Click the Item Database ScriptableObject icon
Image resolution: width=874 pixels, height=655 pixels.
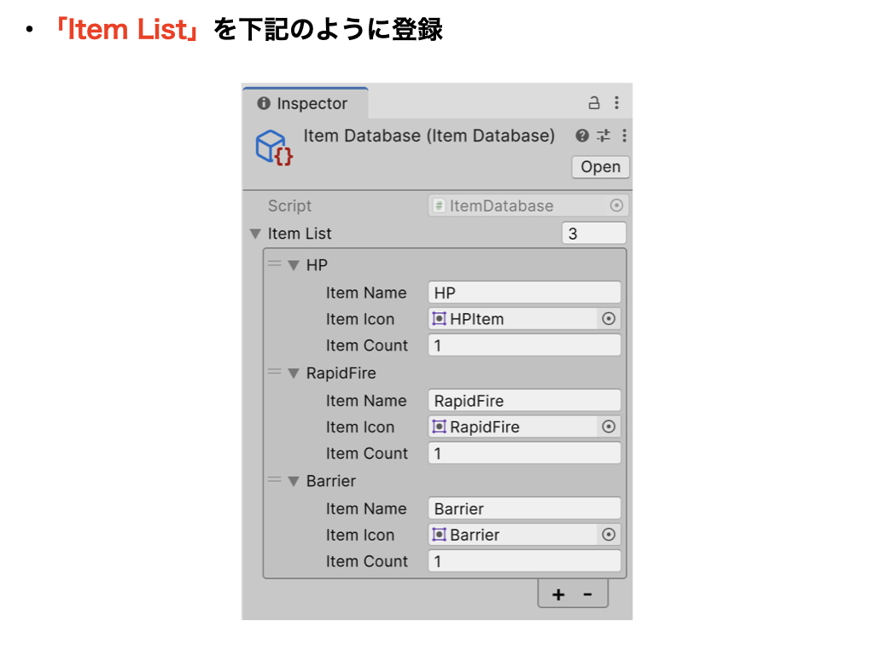(274, 147)
